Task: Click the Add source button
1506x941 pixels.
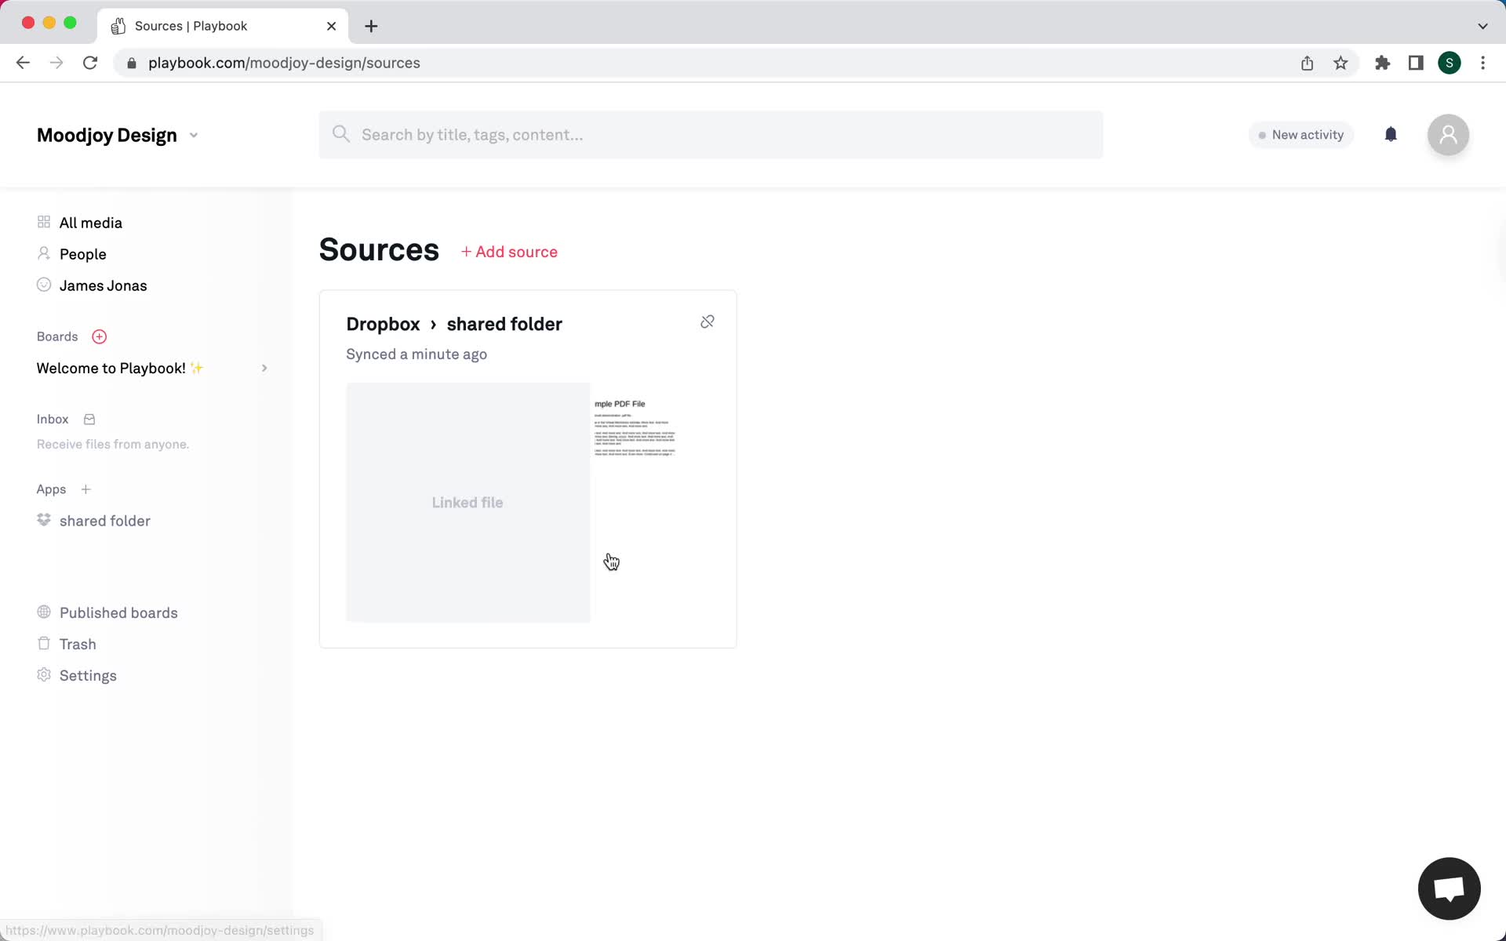Action: point(510,252)
